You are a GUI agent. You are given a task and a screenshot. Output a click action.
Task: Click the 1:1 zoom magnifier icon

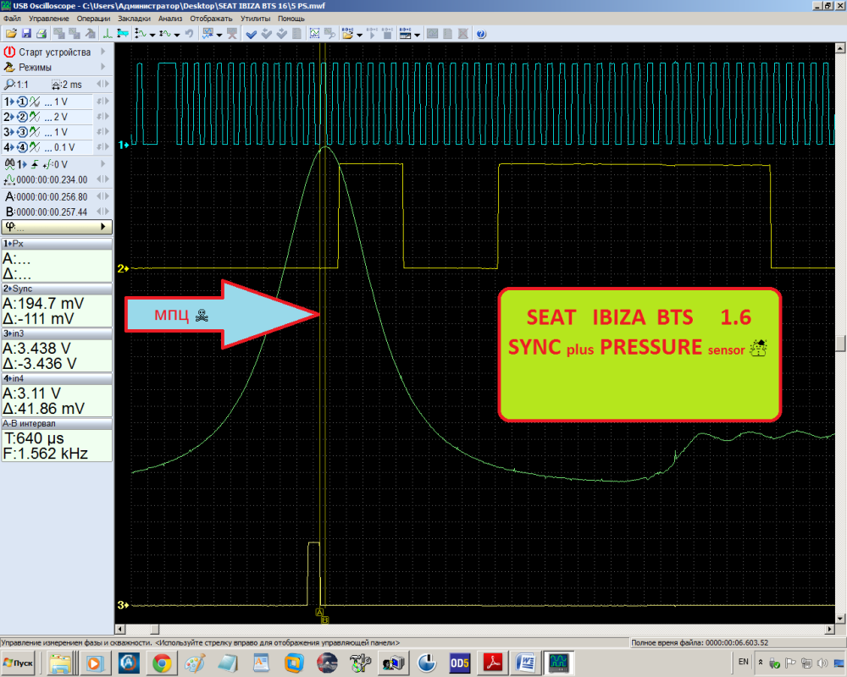[8, 84]
